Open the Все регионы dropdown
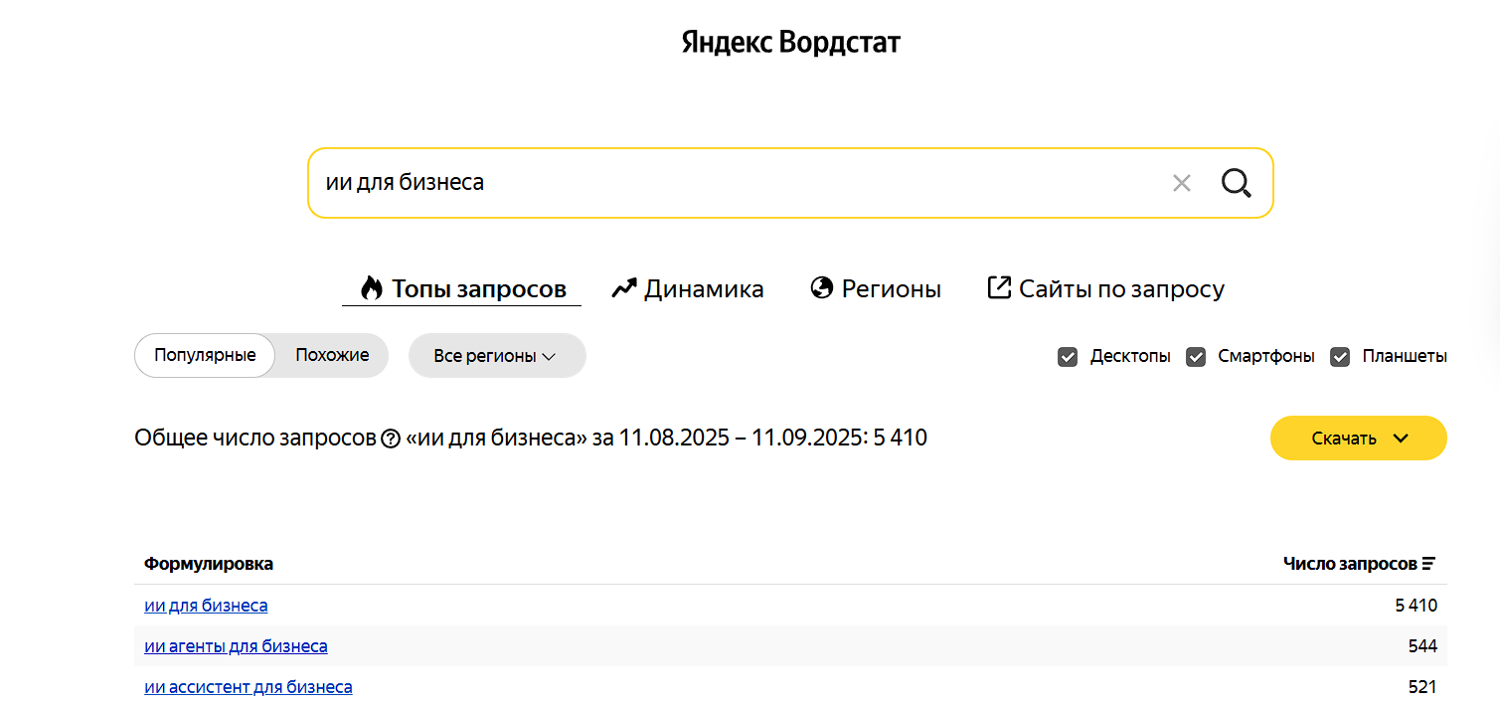The height and width of the screenshot is (705, 1500). coord(497,355)
